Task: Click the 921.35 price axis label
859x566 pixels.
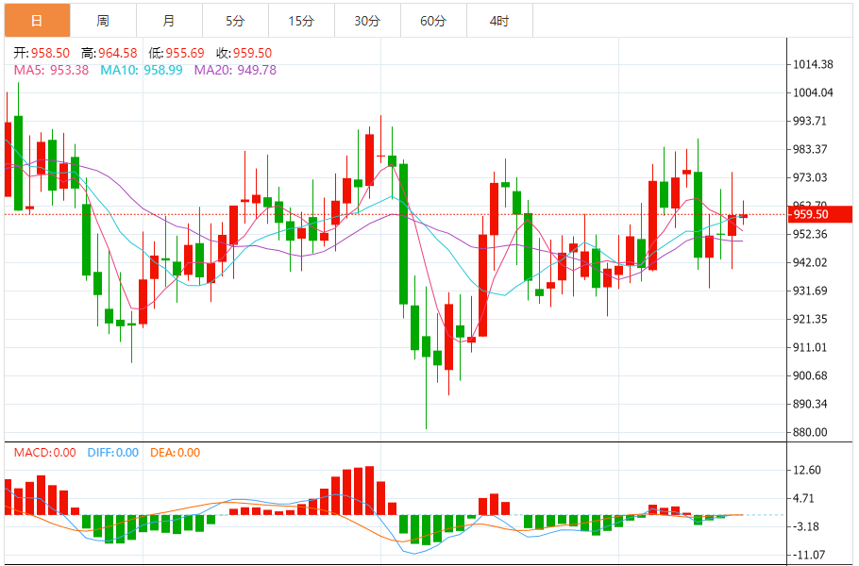Action: click(x=810, y=319)
